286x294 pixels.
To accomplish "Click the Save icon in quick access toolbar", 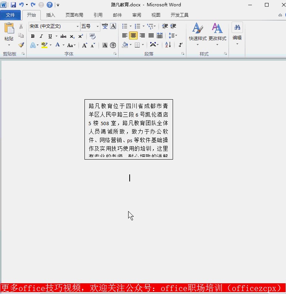I will pos(13,5).
